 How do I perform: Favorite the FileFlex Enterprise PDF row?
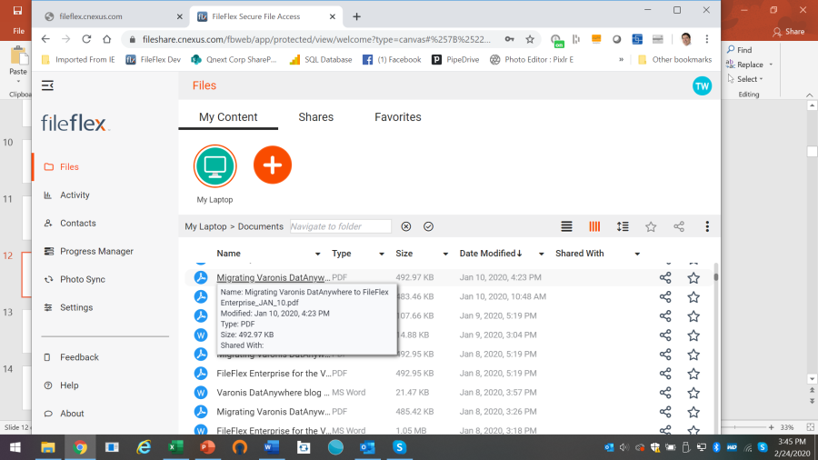coord(693,374)
